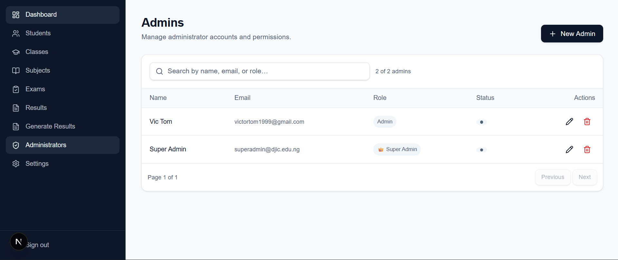Click the Next pagination button

pos(585,177)
